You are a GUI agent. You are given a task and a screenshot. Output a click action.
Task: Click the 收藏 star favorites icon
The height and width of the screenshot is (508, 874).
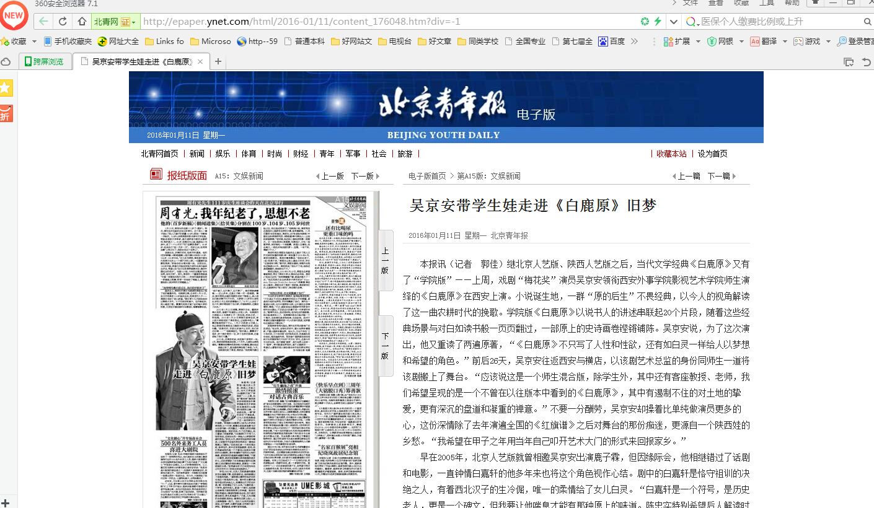click(4, 42)
